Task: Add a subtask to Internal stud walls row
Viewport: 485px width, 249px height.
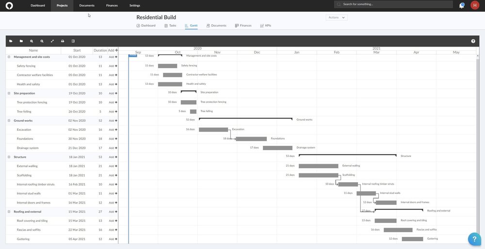Action: pyautogui.click(x=113, y=193)
